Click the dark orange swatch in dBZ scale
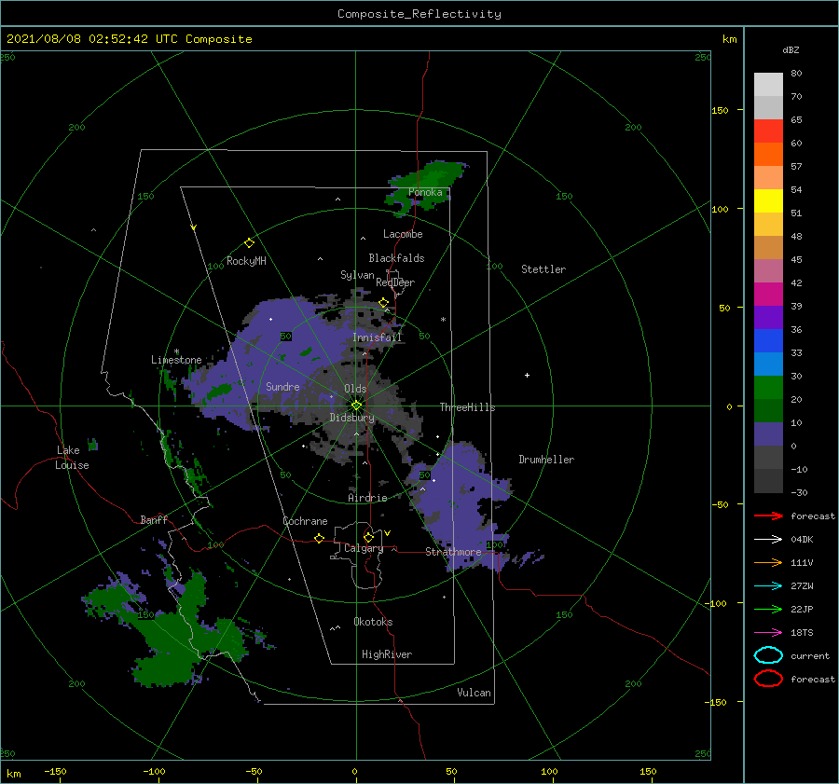The image size is (839, 784). [x=768, y=154]
